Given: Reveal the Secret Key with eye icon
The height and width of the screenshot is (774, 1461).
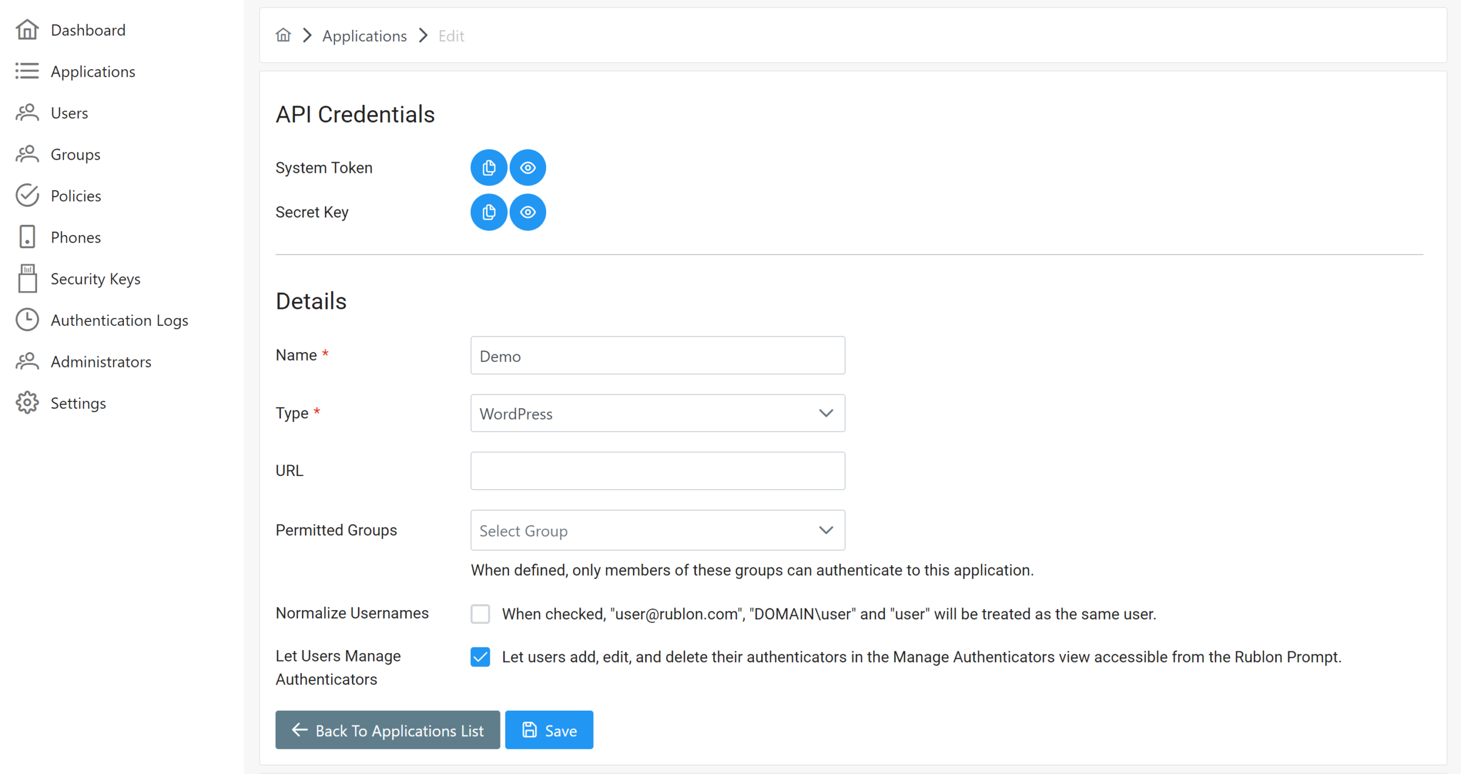Looking at the screenshot, I should coord(528,212).
